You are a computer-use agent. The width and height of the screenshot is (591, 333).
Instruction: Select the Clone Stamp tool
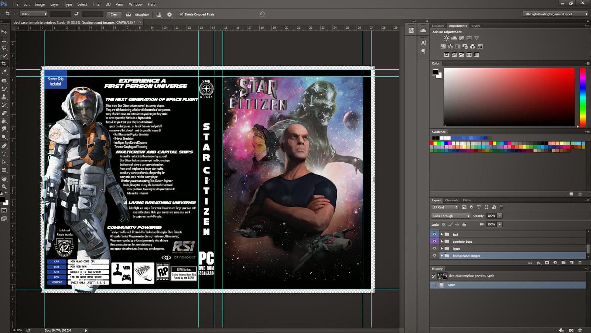click(4, 97)
